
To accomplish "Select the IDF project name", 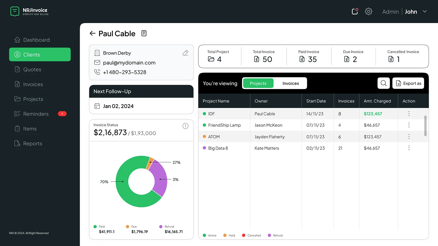I will [x=211, y=114].
